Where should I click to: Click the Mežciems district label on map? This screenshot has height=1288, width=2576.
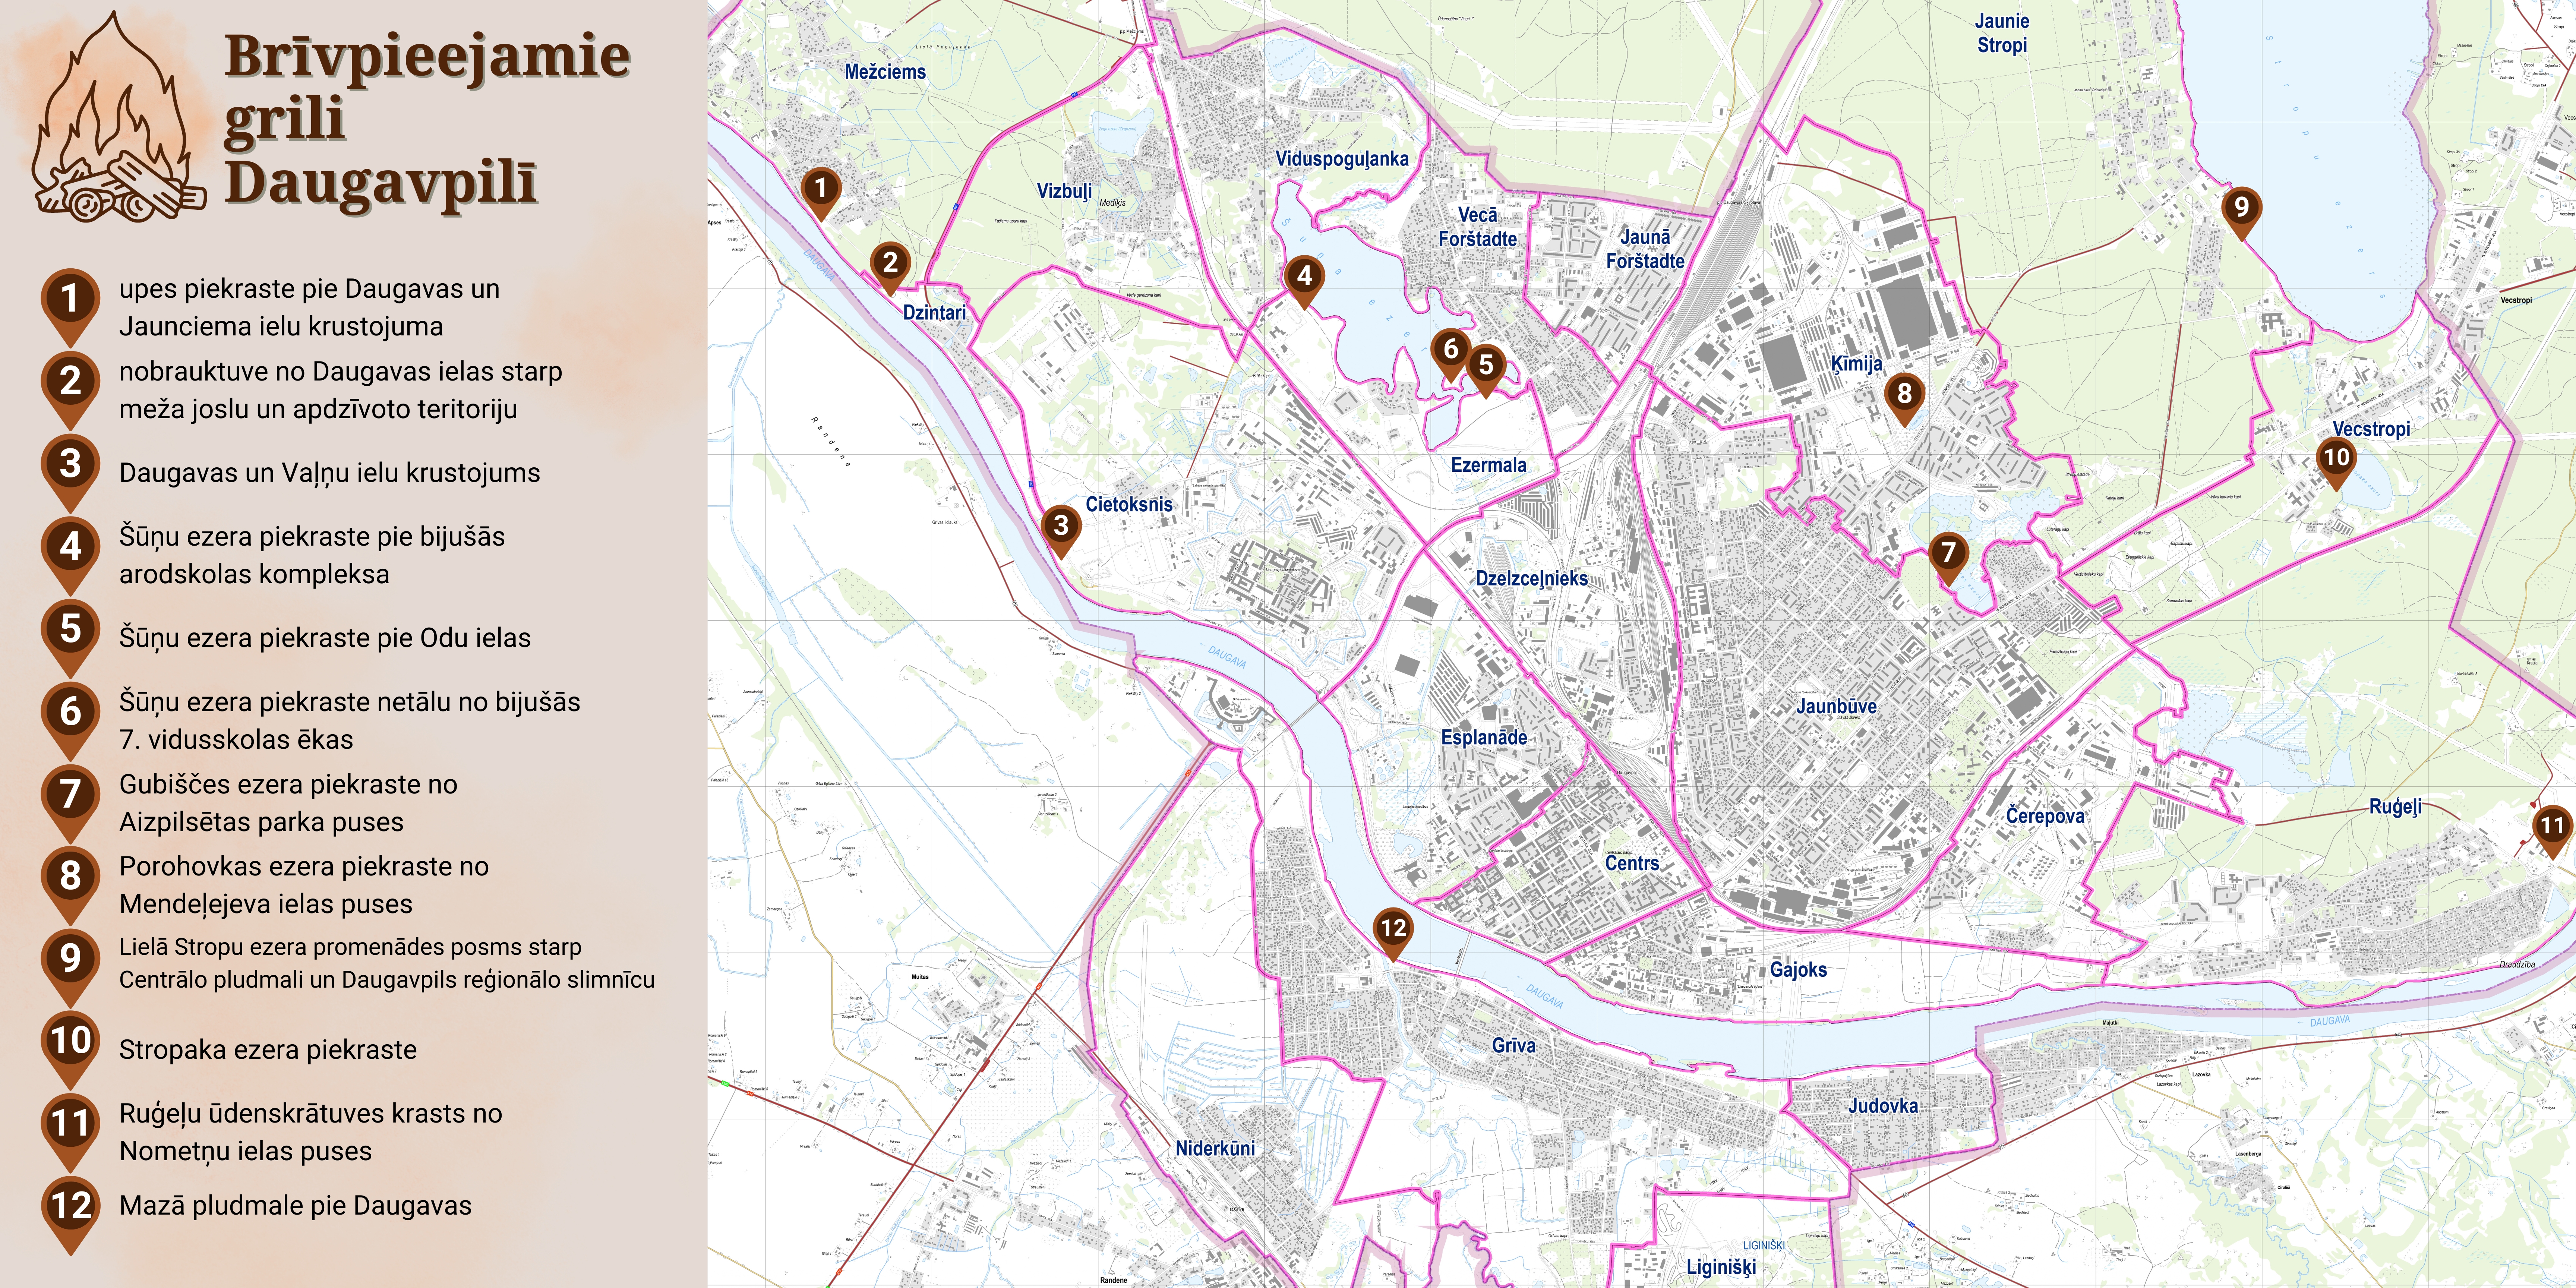pyautogui.click(x=885, y=72)
